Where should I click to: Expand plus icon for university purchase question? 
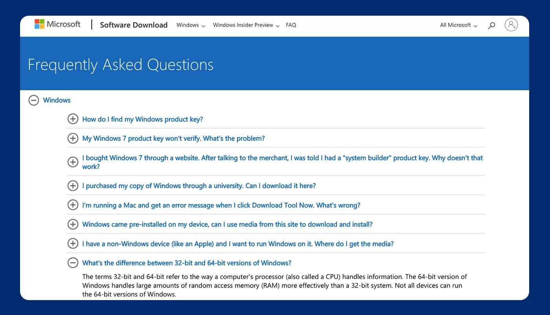tap(73, 186)
